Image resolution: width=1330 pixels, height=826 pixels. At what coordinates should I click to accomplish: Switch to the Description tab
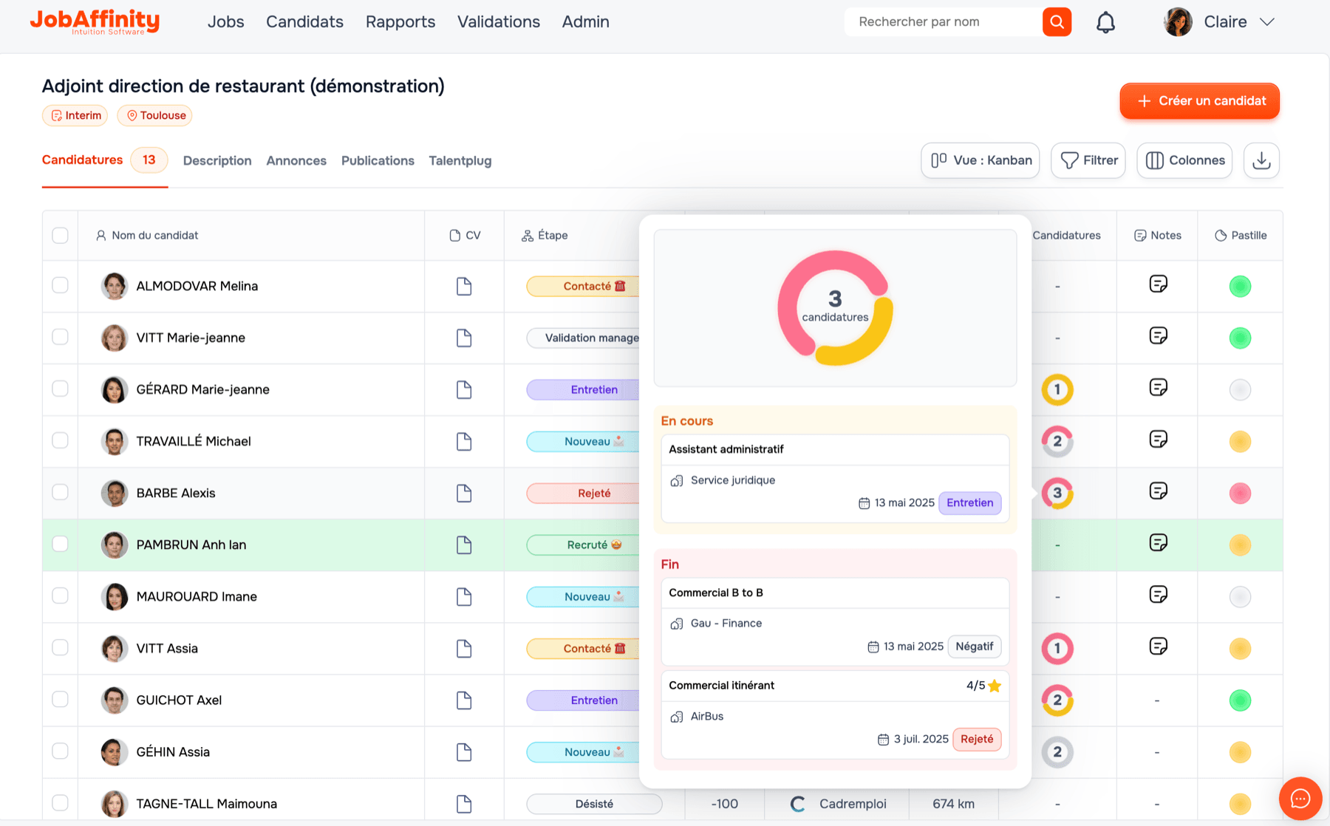click(x=217, y=160)
